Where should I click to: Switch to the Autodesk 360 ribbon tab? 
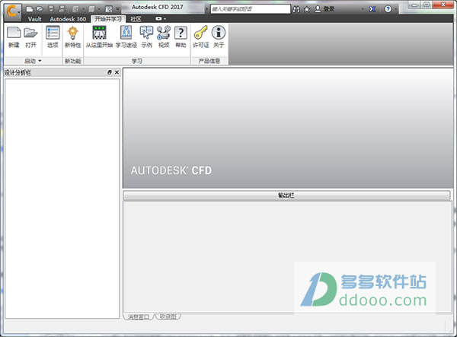pos(68,19)
